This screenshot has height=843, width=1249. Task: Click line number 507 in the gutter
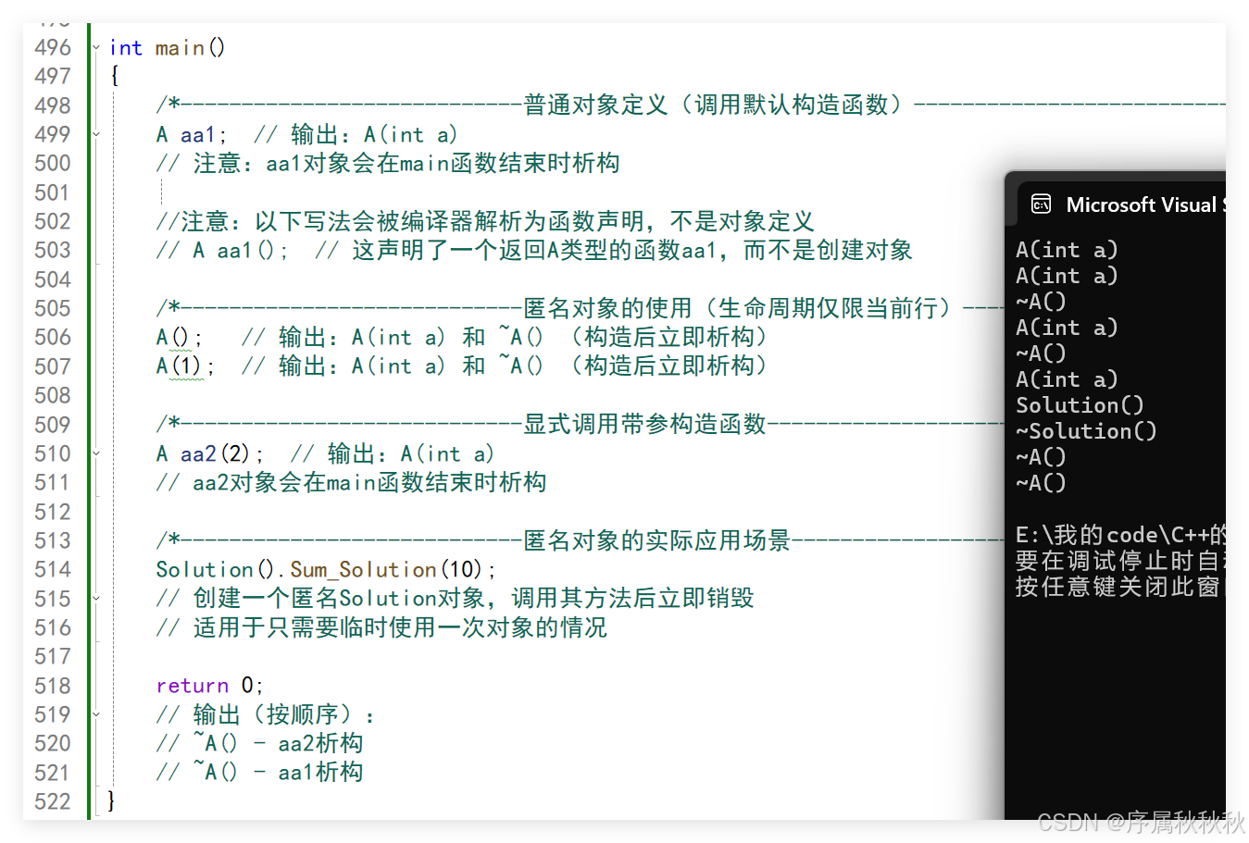(x=53, y=366)
